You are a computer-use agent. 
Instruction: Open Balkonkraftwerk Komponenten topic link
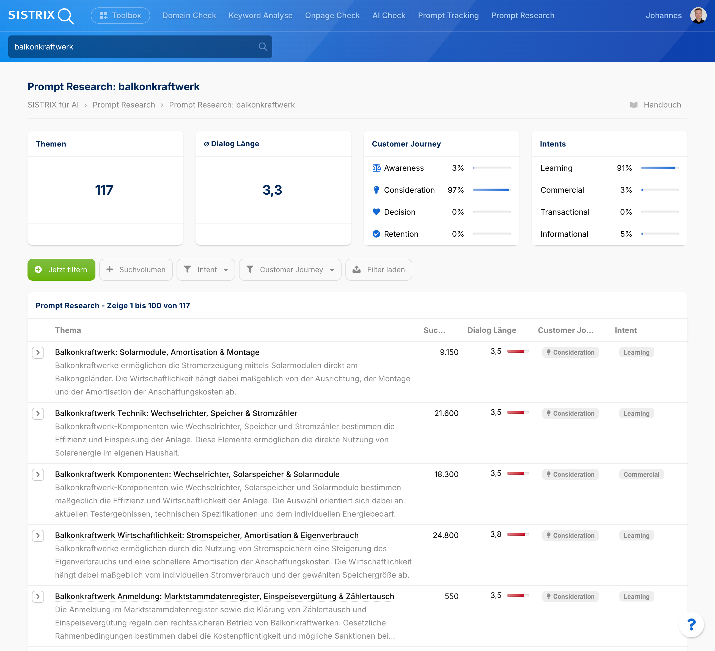[197, 475]
